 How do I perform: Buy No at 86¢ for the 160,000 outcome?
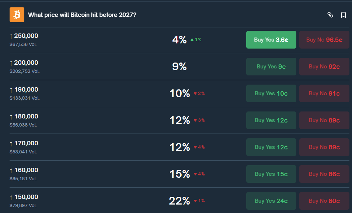tap(324, 174)
